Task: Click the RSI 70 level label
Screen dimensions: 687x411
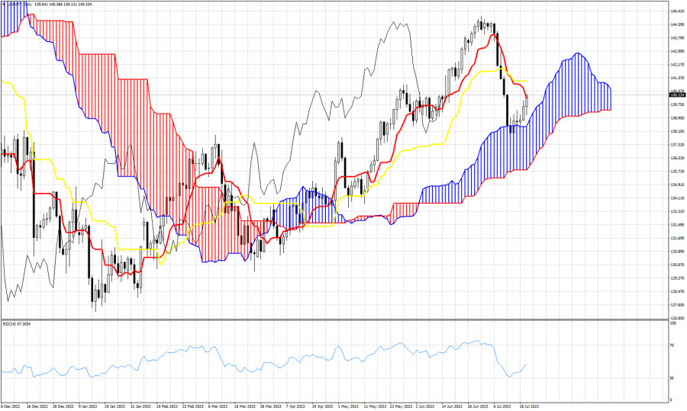Action: [x=672, y=345]
